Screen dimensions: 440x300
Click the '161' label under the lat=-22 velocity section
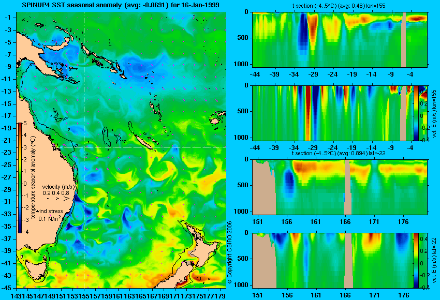pos(316,295)
